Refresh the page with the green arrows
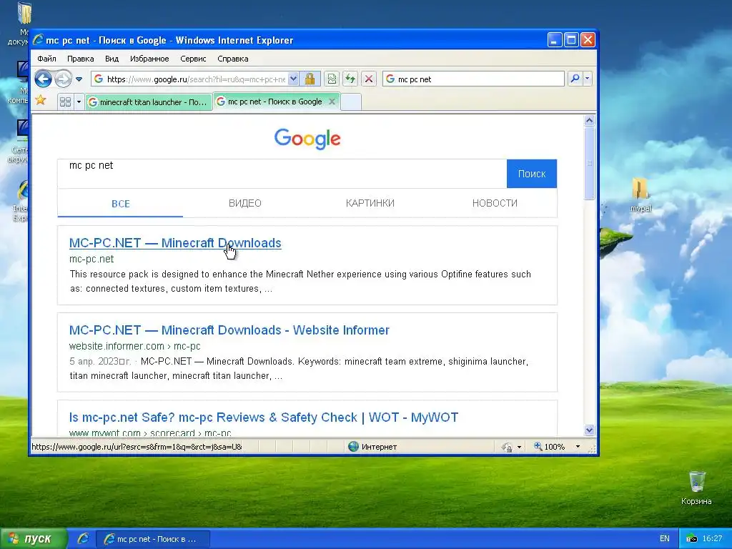The height and width of the screenshot is (549, 732). [350, 79]
